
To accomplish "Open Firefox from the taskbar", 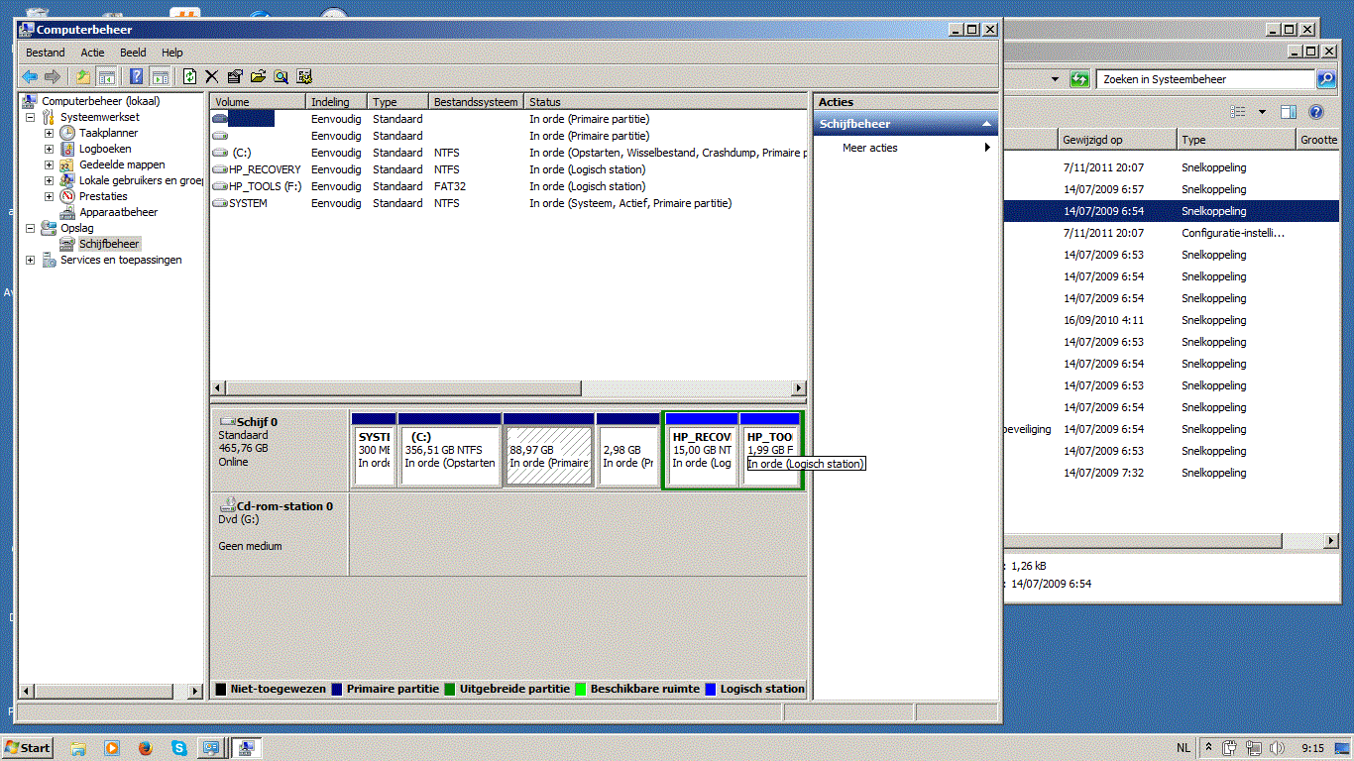I will click(145, 748).
